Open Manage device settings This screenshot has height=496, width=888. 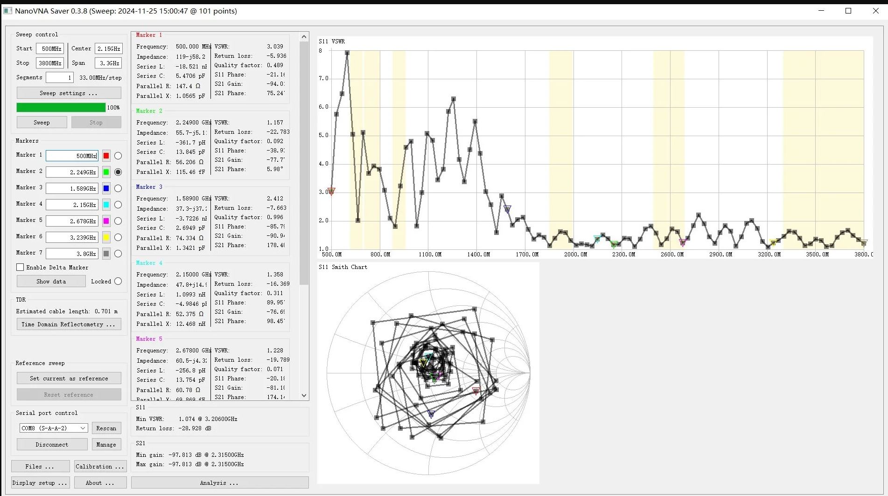(x=106, y=445)
